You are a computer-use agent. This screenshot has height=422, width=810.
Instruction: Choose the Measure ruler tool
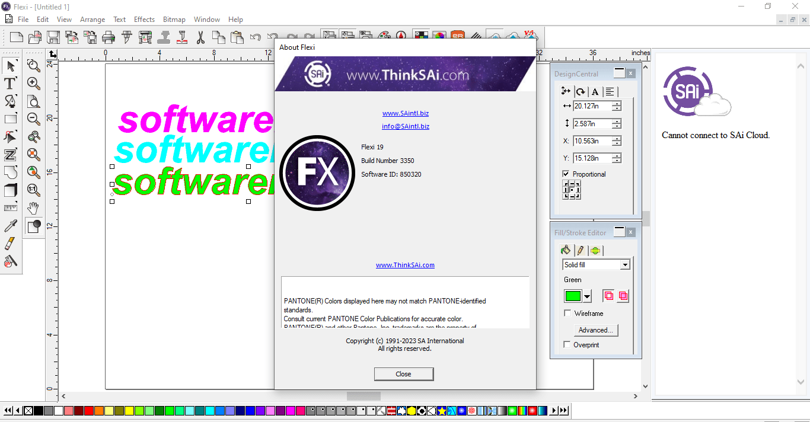(10, 208)
